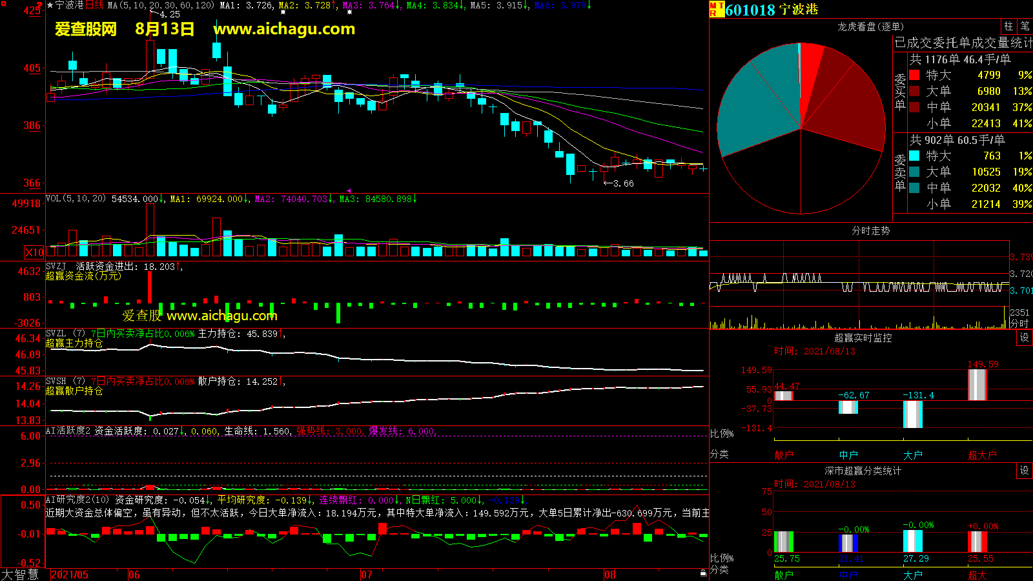
Task: Click the 日线 period label in chart header
Action: [95, 5]
